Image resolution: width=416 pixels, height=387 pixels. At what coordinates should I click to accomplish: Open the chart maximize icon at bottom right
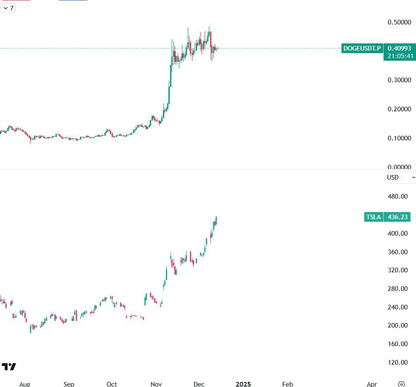click(x=401, y=384)
